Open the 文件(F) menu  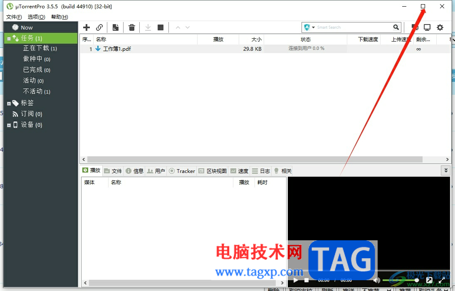[14, 17]
